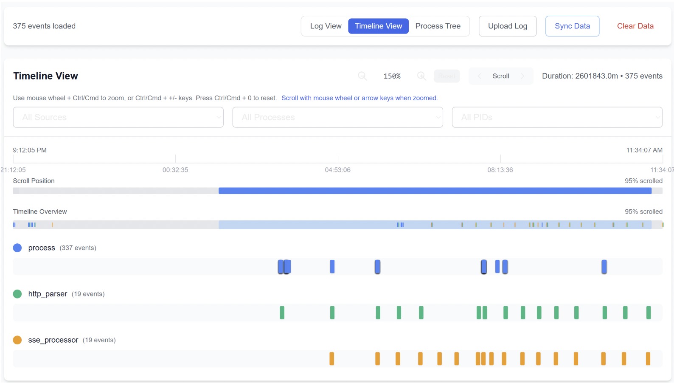Screen dimensions: 674x383
Task: Click the sse_processor row label
Action: point(53,340)
